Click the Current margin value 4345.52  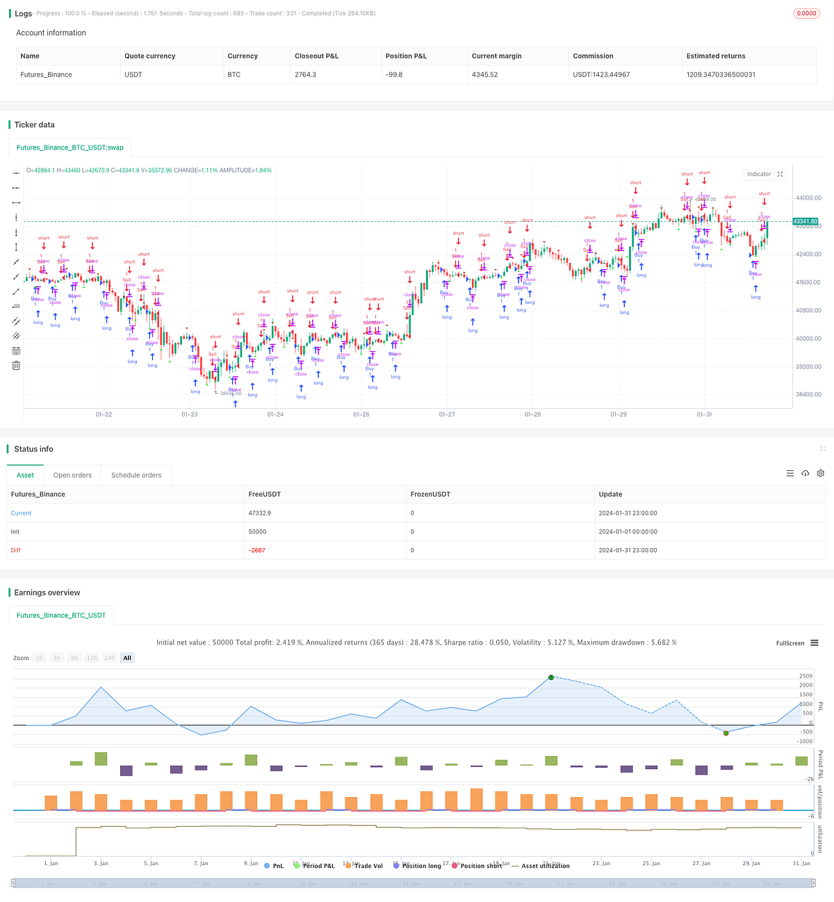[x=484, y=74]
